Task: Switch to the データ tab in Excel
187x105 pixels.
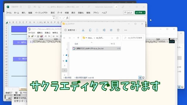Action: tap(60, 13)
